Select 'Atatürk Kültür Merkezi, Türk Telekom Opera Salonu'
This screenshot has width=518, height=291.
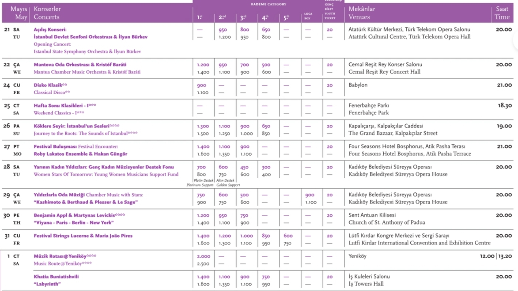tap(409, 30)
